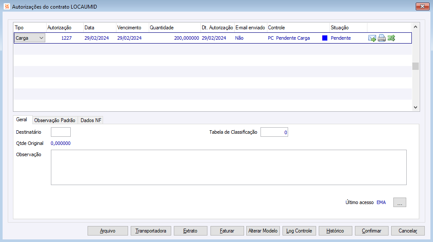Focus the Destinatário input field

tap(61, 132)
